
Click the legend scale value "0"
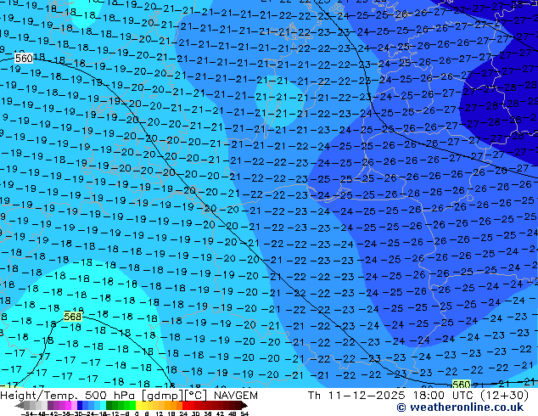137,414
